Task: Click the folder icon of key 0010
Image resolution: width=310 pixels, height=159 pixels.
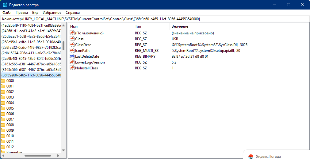Action: (x=3, y=136)
